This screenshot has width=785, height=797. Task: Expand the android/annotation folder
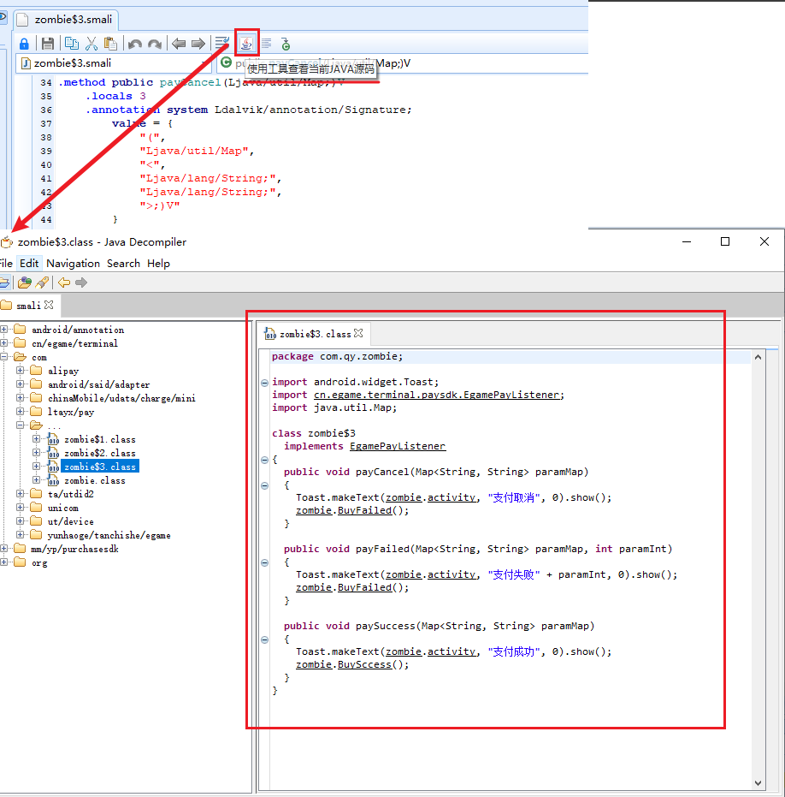pyautogui.click(x=4, y=330)
